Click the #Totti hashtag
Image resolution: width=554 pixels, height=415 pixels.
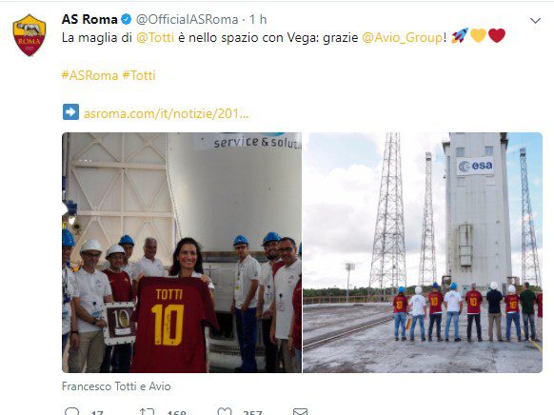139,75
